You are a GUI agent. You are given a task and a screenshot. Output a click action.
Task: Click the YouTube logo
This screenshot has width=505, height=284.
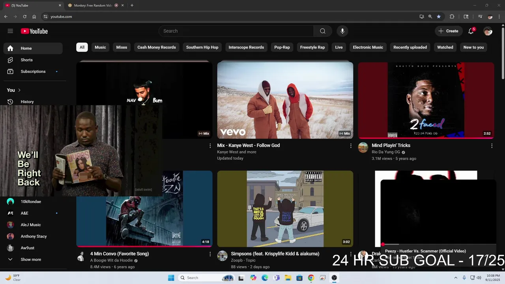(34, 31)
